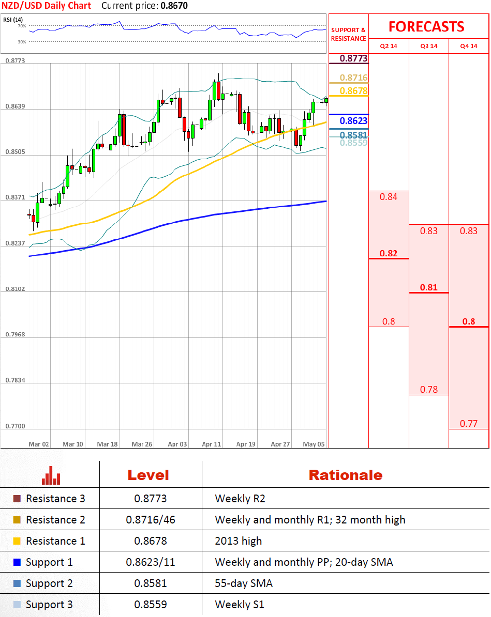This screenshot has width=491, height=617.
Task: Click the 0.8505 price axis label
Action: click(16, 152)
